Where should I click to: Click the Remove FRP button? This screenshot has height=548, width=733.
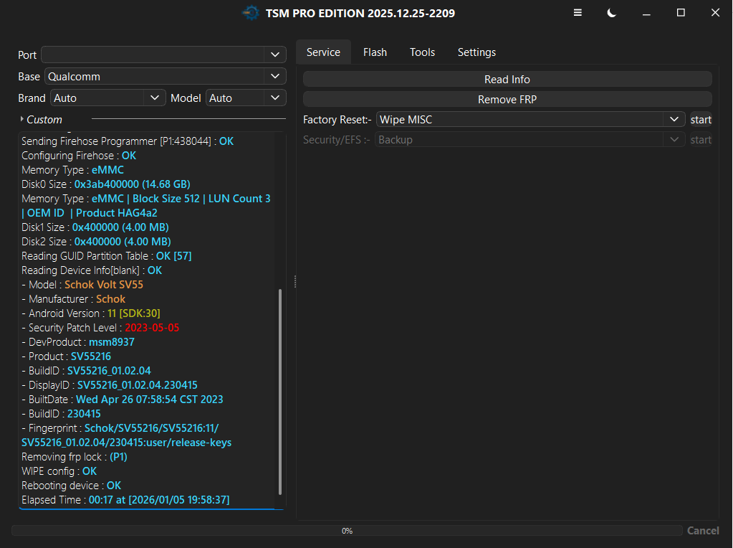pyautogui.click(x=507, y=100)
